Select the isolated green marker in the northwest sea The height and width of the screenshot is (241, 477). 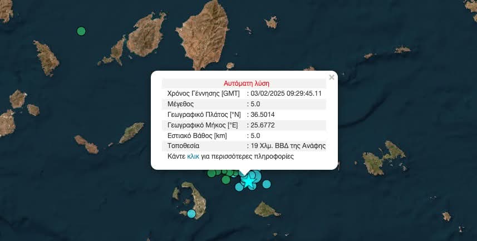(81, 31)
